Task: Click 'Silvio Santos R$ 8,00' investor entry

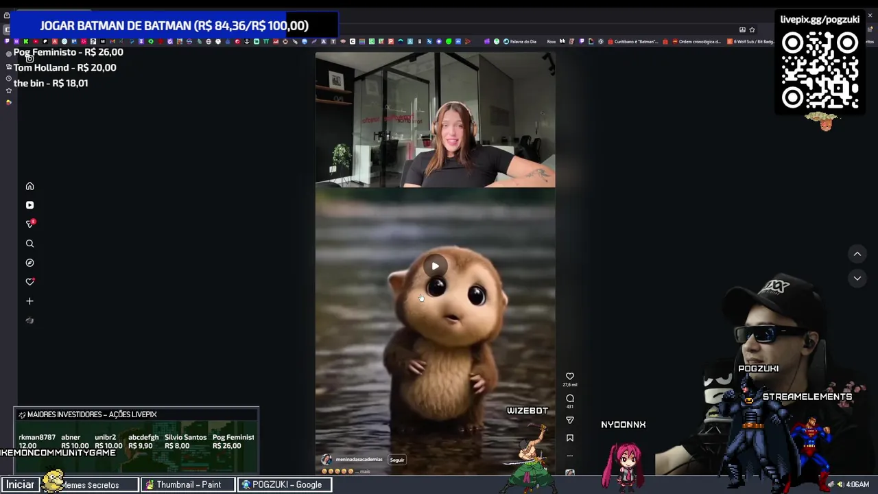Action: [x=185, y=441]
